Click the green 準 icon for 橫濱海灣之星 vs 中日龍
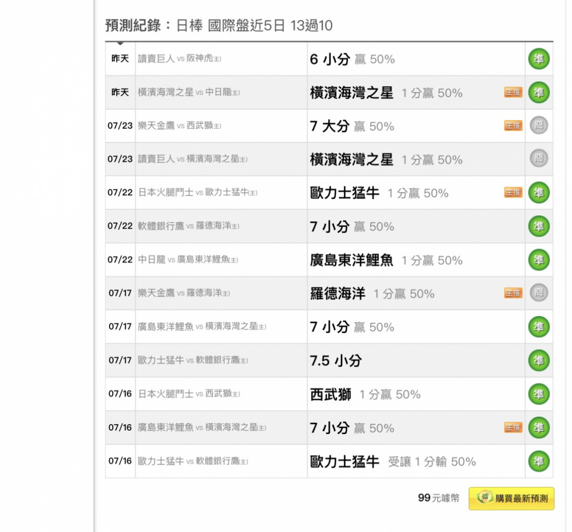 538,92
